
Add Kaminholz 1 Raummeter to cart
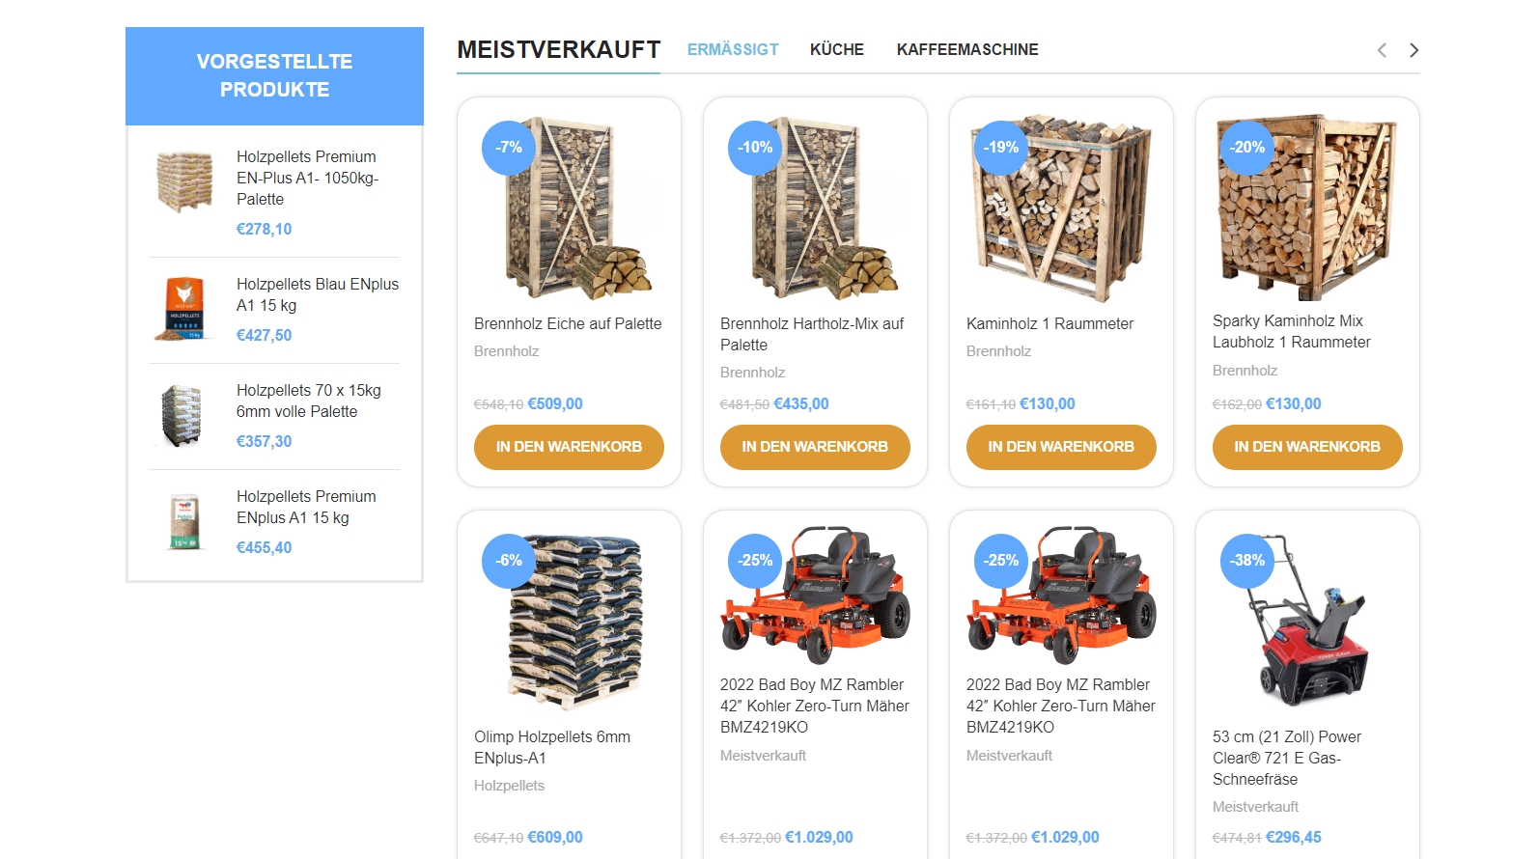(1061, 447)
